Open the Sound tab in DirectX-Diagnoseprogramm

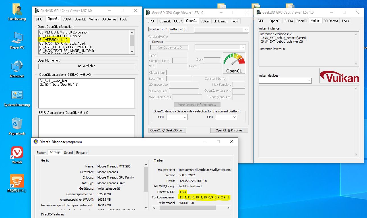[68, 153]
